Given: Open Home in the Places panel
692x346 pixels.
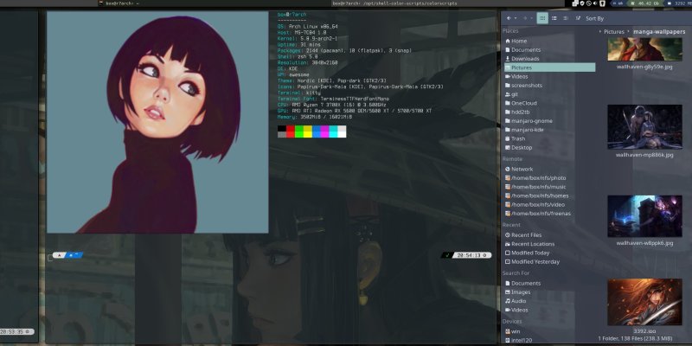Looking at the screenshot, I should [x=518, y=41].
